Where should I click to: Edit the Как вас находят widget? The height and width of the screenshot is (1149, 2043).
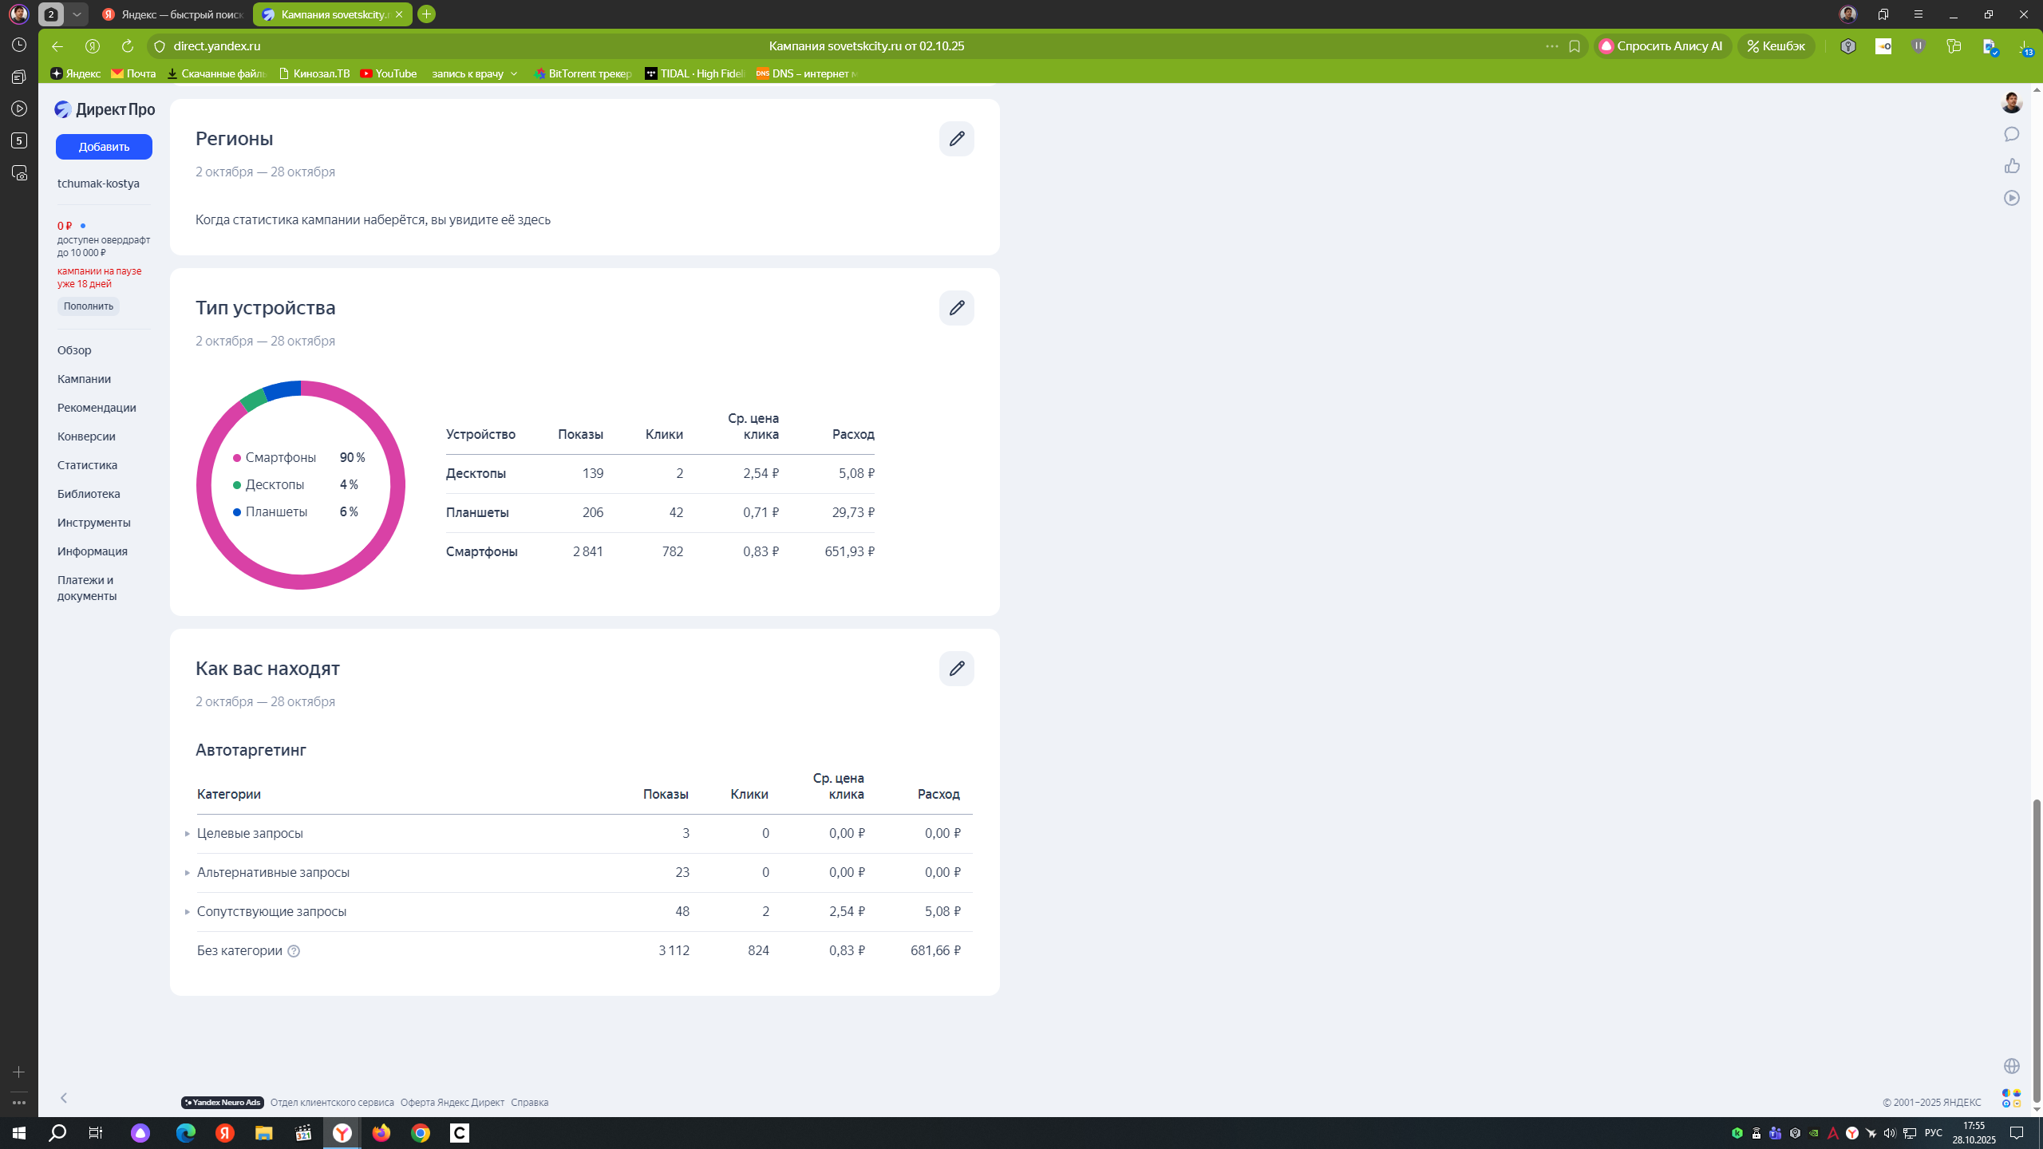click(956, 669)
